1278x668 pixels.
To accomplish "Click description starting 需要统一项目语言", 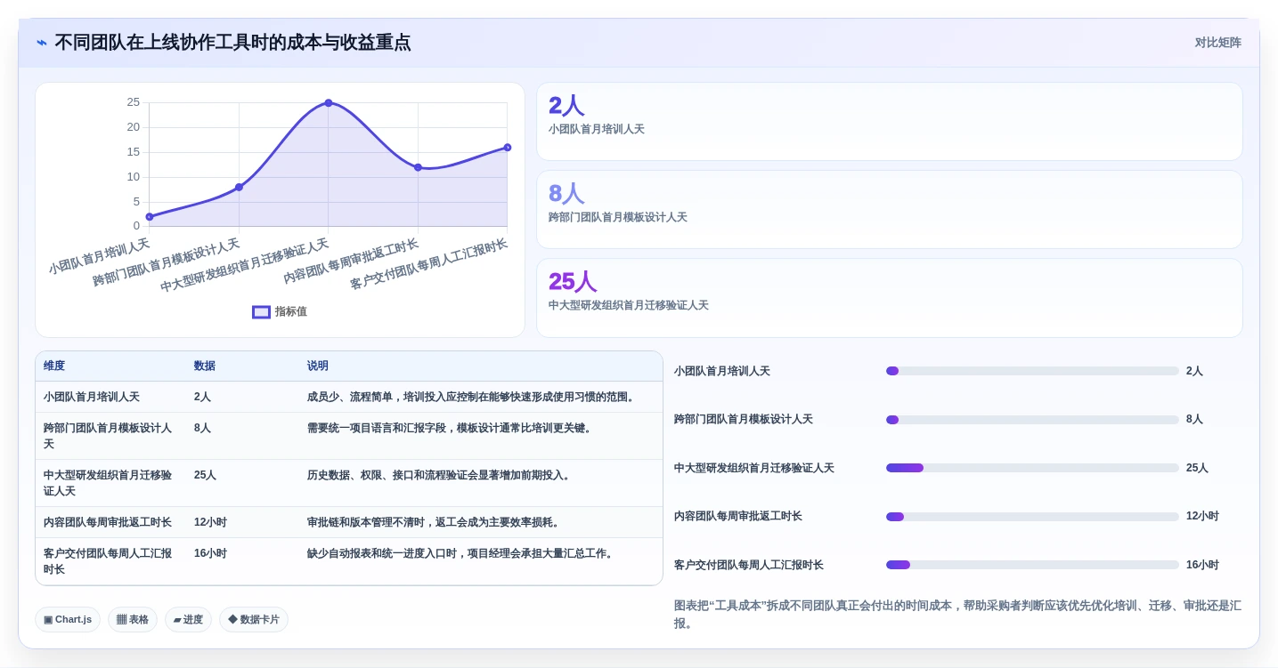I will click(452, 429).
